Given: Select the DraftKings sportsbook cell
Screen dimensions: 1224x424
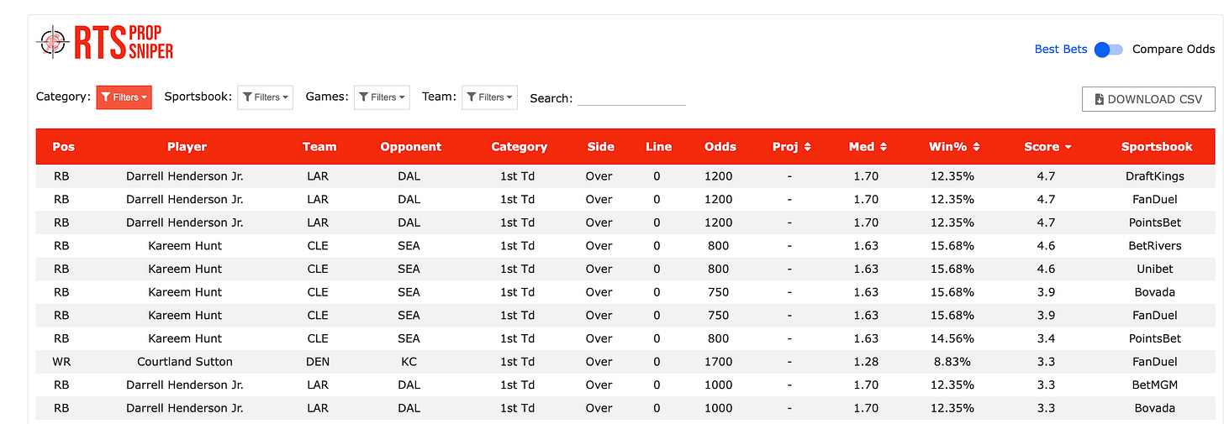Looking at the screenshot, I should [x=1155, y=176].
